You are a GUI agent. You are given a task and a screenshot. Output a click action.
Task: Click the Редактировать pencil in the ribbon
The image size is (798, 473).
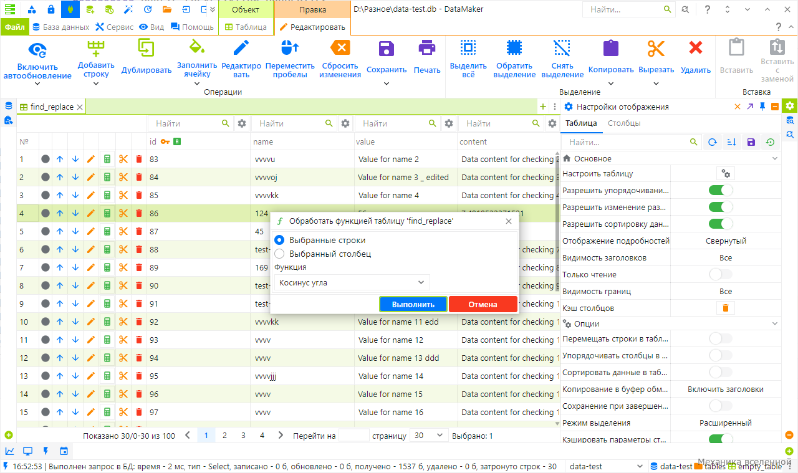pos(241,49)
